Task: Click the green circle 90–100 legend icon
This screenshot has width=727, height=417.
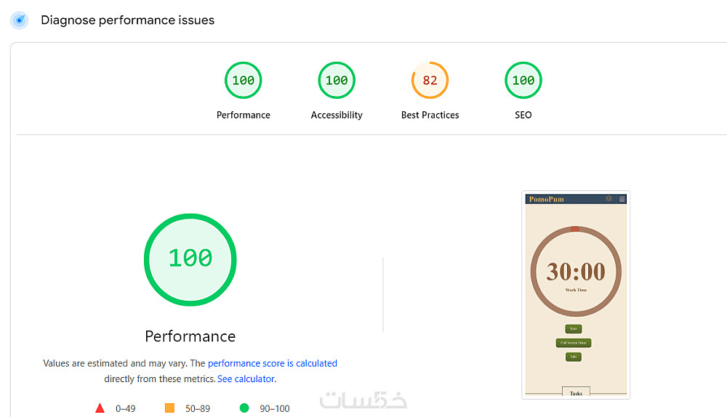Action: pyautogui.click(x=244, y=408)
